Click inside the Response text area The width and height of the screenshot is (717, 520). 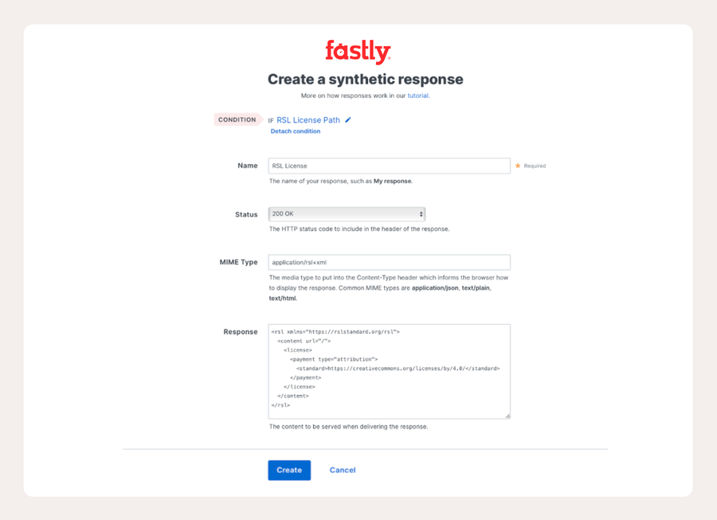(x=389, y=372)
